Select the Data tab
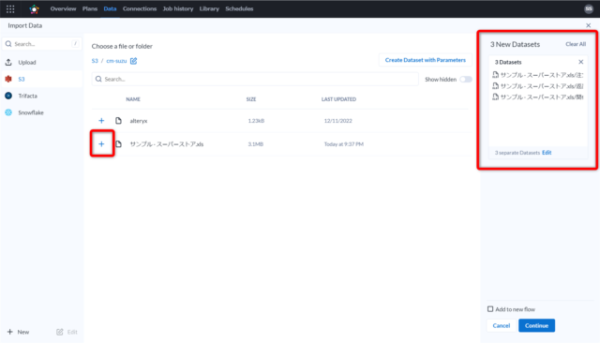The width and height of the screenshot is (600, 343). [110, 8]
